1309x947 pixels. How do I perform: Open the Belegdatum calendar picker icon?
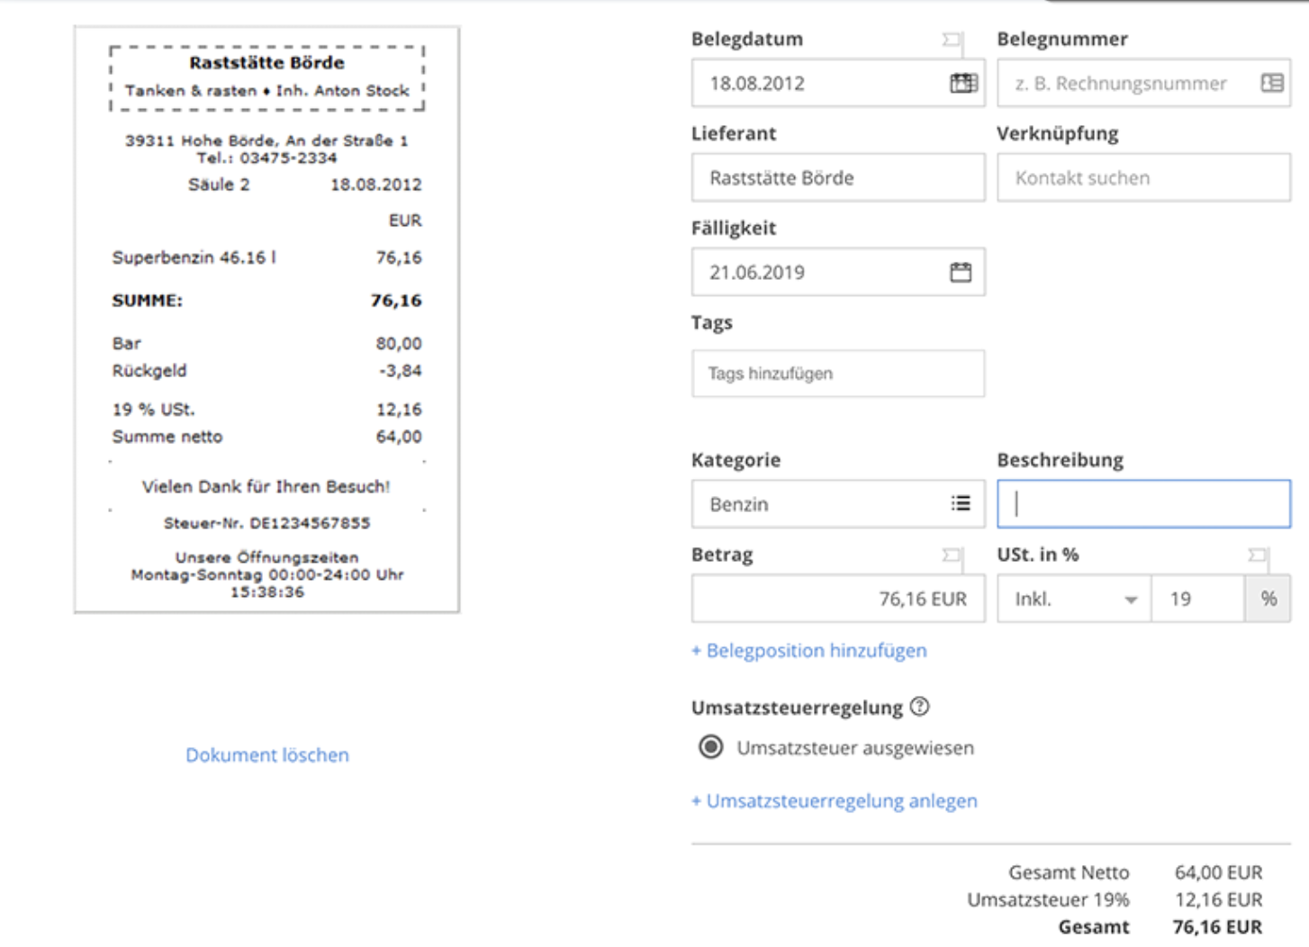pyautogui.click(x=963, y=84)
